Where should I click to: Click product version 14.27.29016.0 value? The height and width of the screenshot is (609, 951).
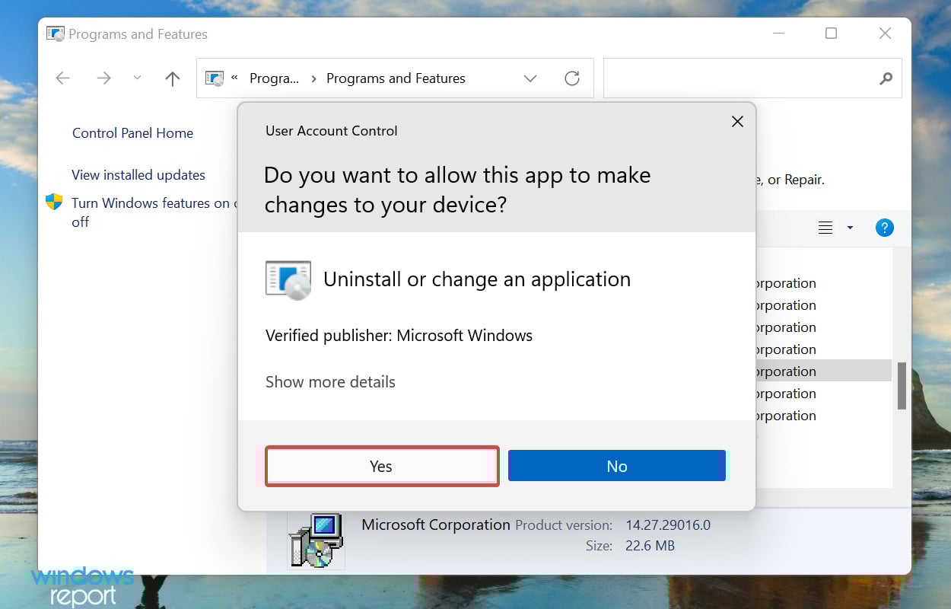668,525
